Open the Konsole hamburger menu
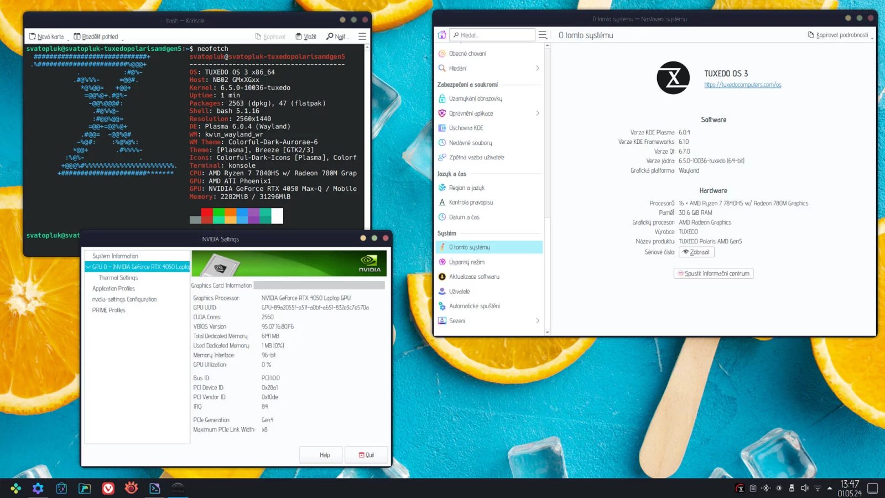Screen dimensions: 885x498 (362, 37)
